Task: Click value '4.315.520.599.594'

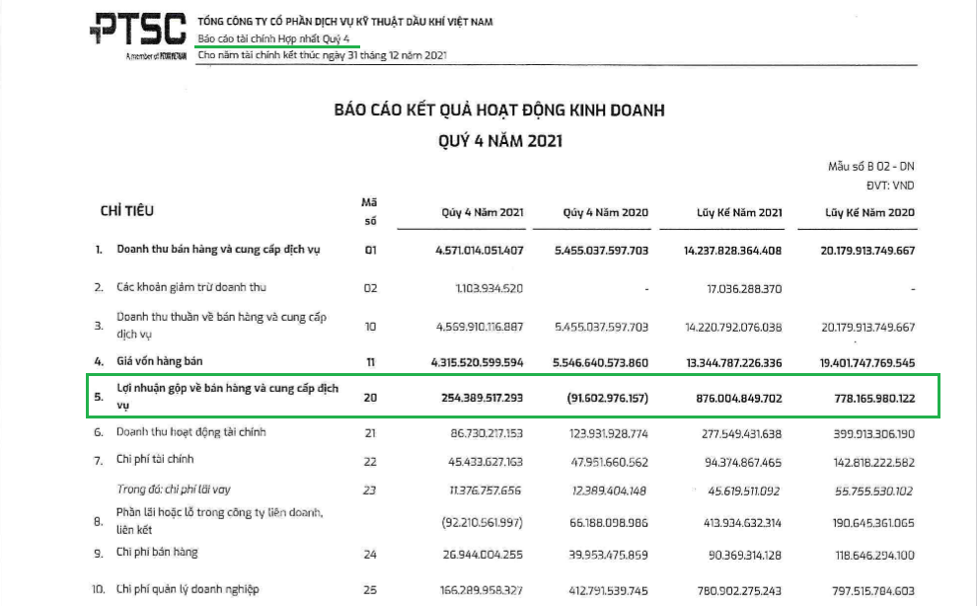Action: point(478,363)
